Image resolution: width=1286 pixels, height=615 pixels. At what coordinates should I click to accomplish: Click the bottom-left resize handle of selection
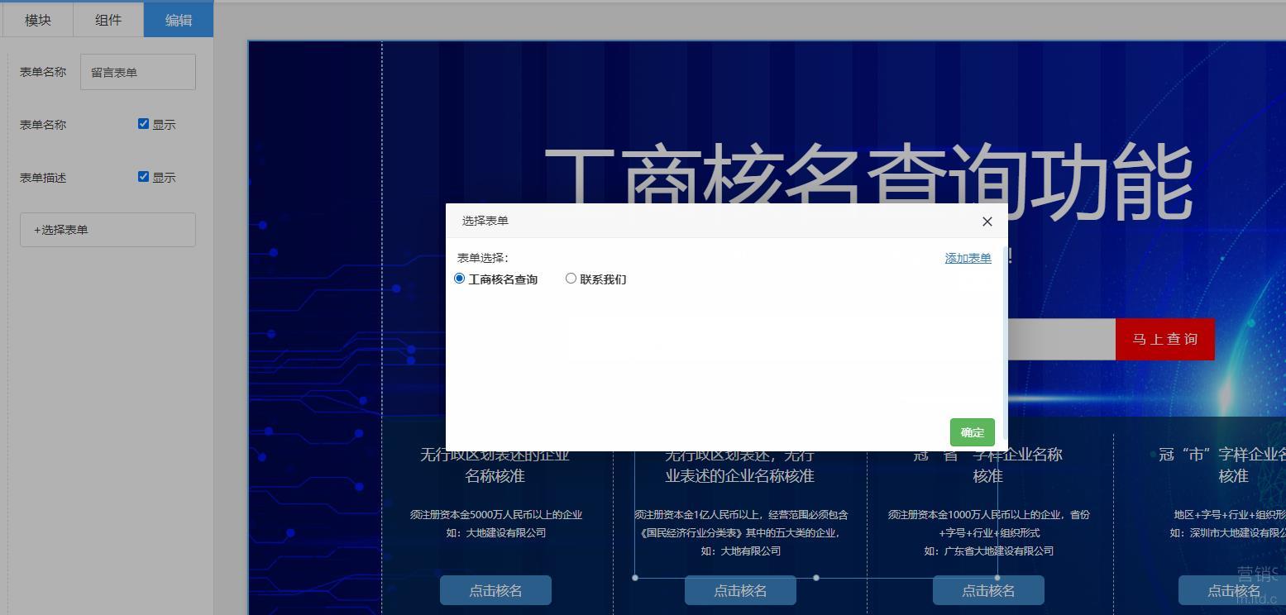635,578
